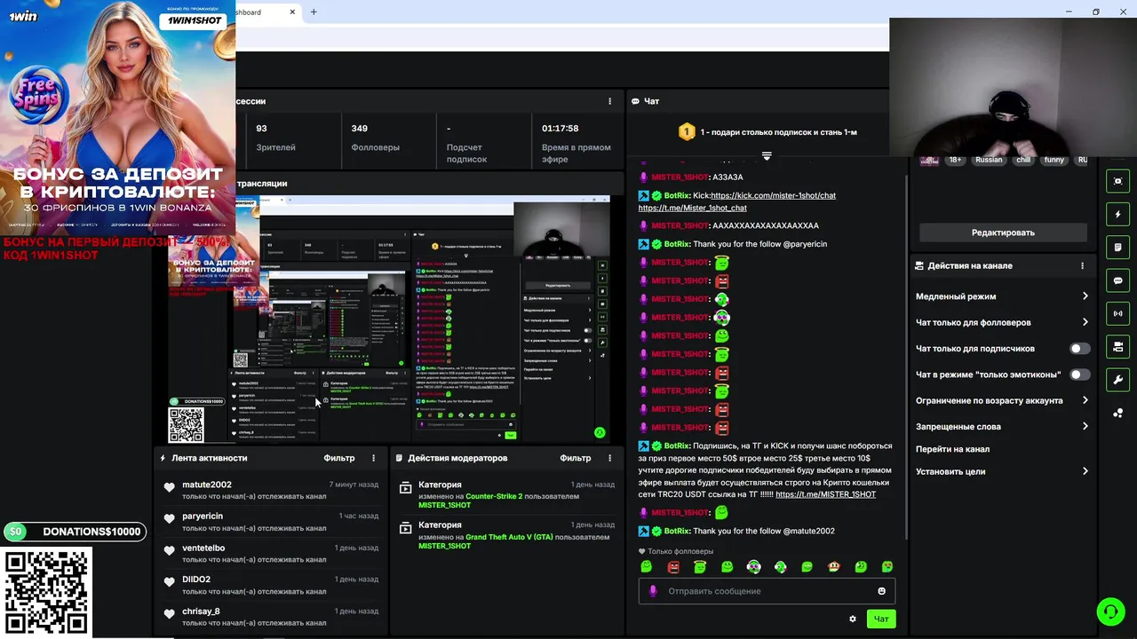Collapse the pinned chat banner using down arrow
This screenshot has width=1137, height=639.
(767, 155)
